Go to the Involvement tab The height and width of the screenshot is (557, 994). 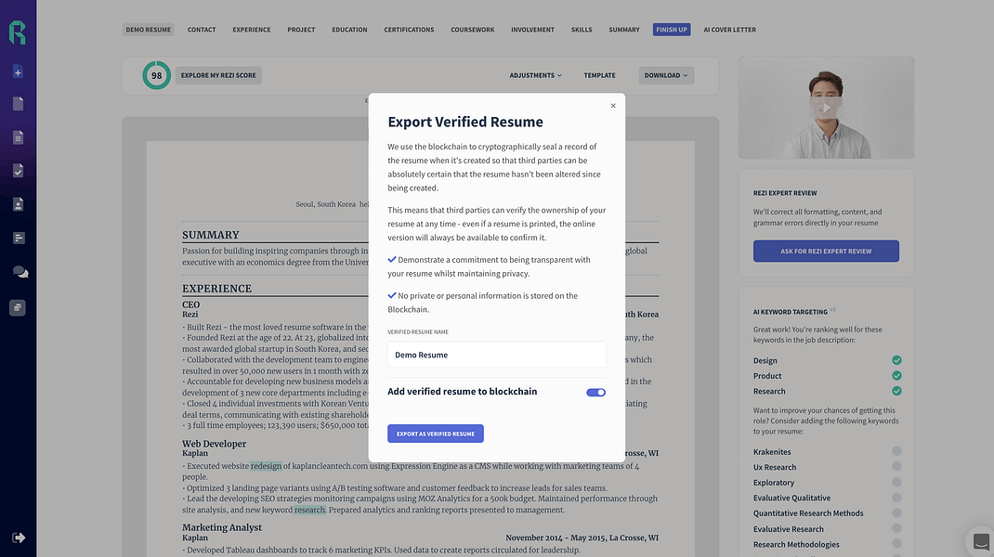532,30
